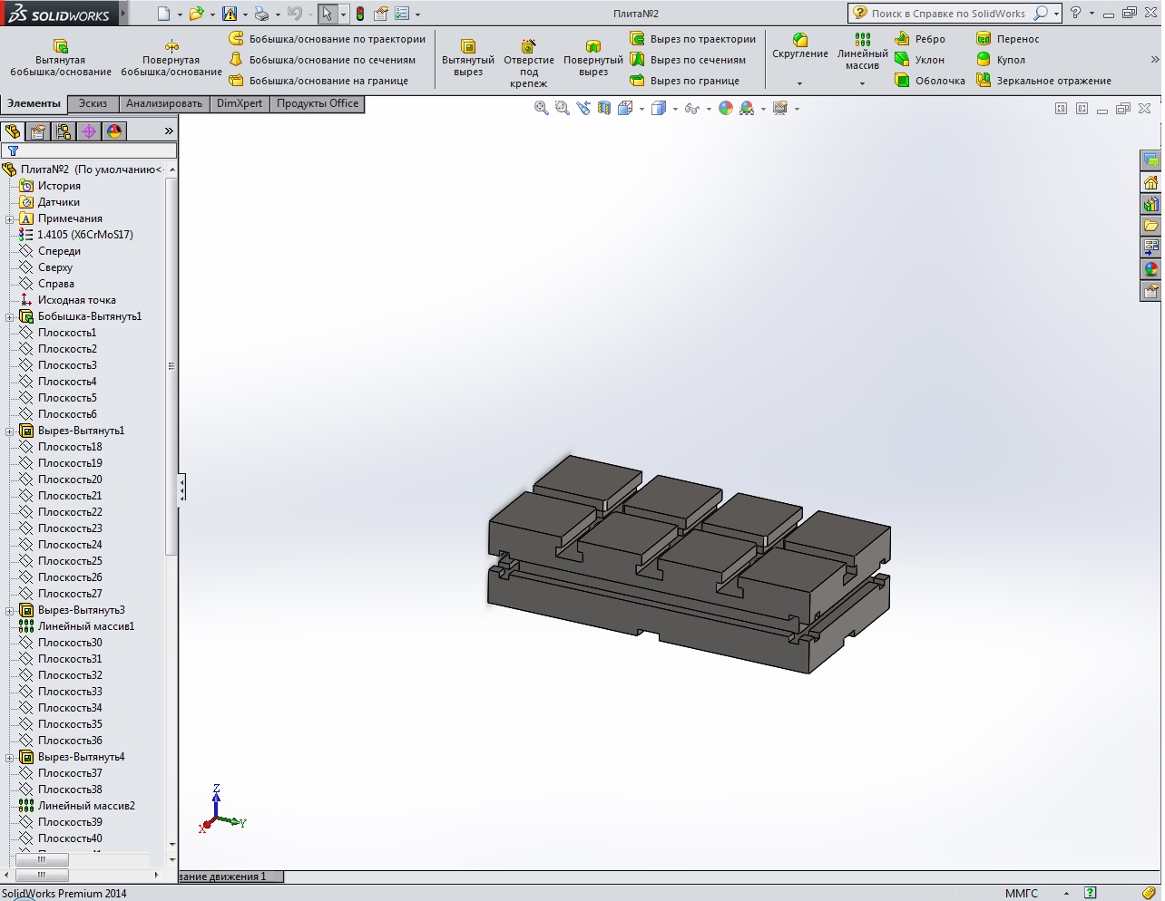Screen dimensions: 1165x901
Task: Open SolidWorks Resources home icon in task pane
Action: [x=1151, y=182]
